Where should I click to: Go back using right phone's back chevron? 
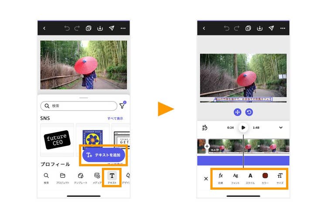click(x=204, y=28)
